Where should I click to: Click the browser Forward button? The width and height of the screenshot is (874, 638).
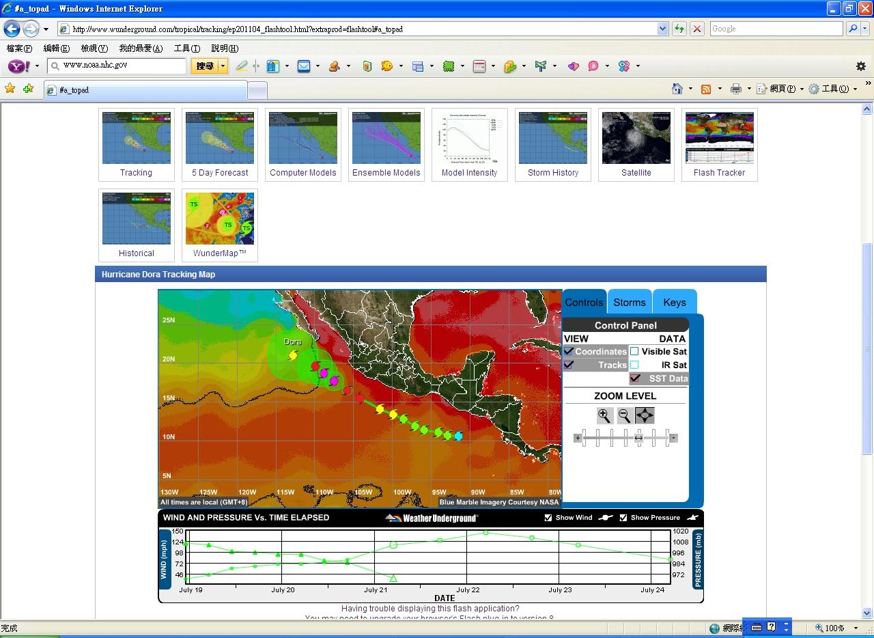tap(31, 29)
